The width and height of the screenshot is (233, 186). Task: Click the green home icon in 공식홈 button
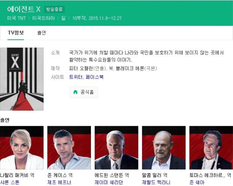coord(76,92)
